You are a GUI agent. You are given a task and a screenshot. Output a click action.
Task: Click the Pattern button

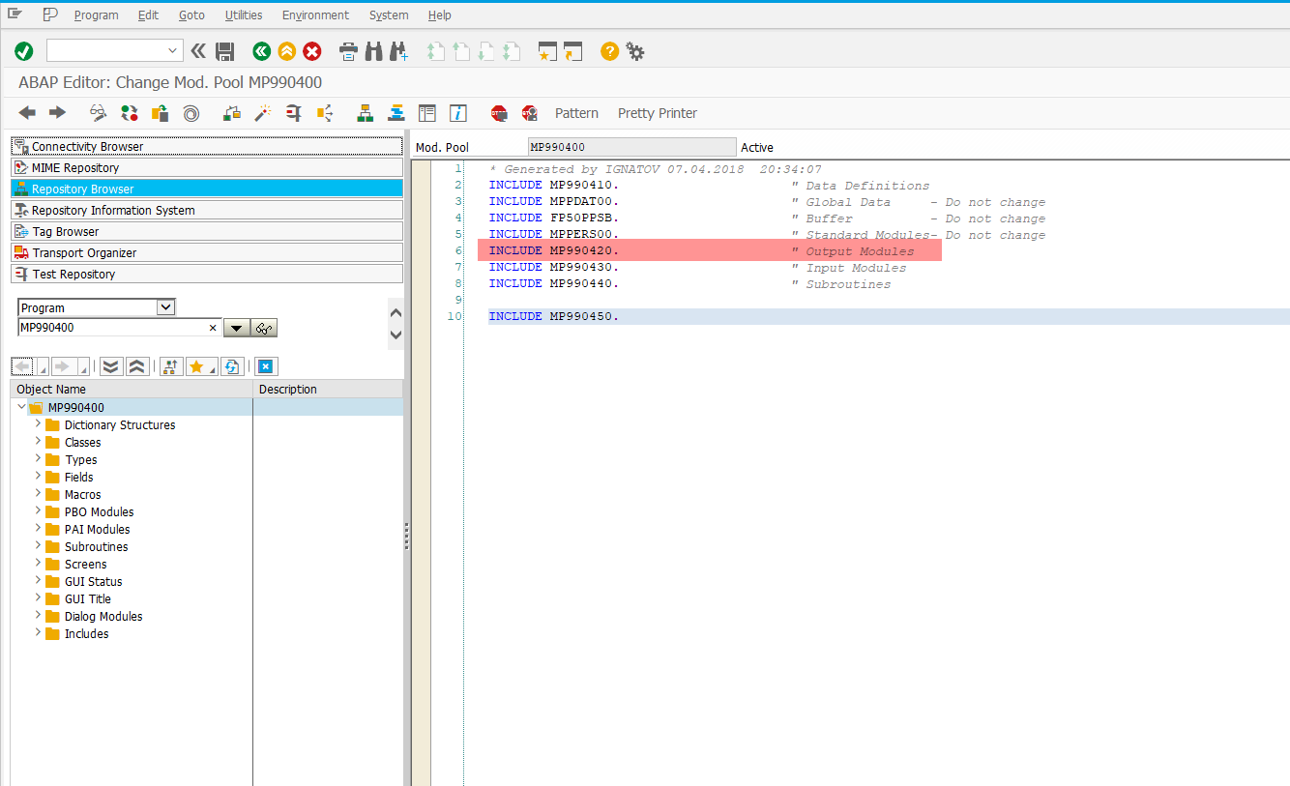[x=576, y=113]
